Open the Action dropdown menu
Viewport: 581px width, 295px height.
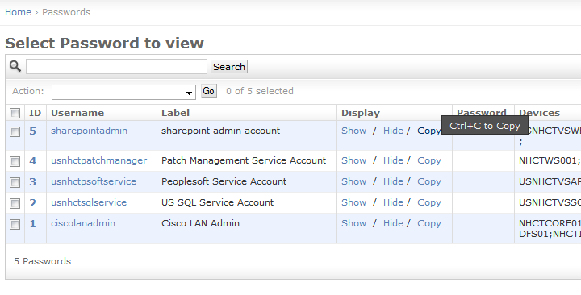pyautogui.click(x=123, y=92)
